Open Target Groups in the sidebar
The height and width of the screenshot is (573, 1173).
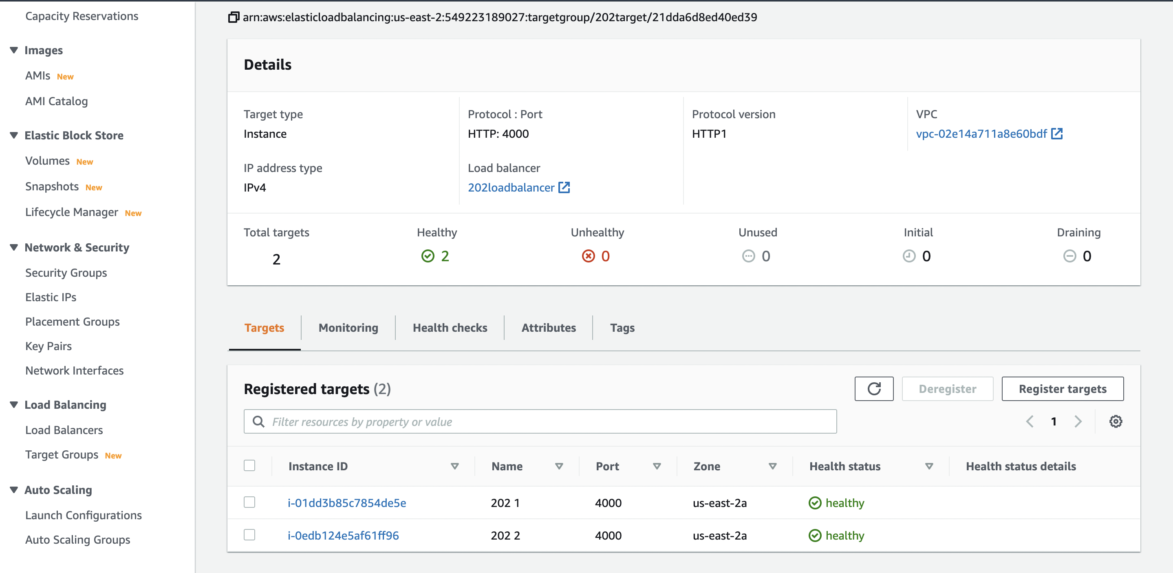[x=62, y=454]
